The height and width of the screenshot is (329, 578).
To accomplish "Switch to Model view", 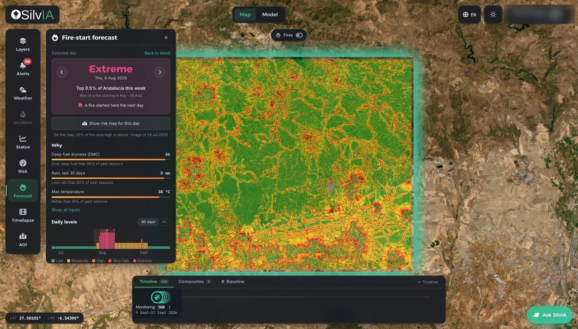I will pos(270,14).
